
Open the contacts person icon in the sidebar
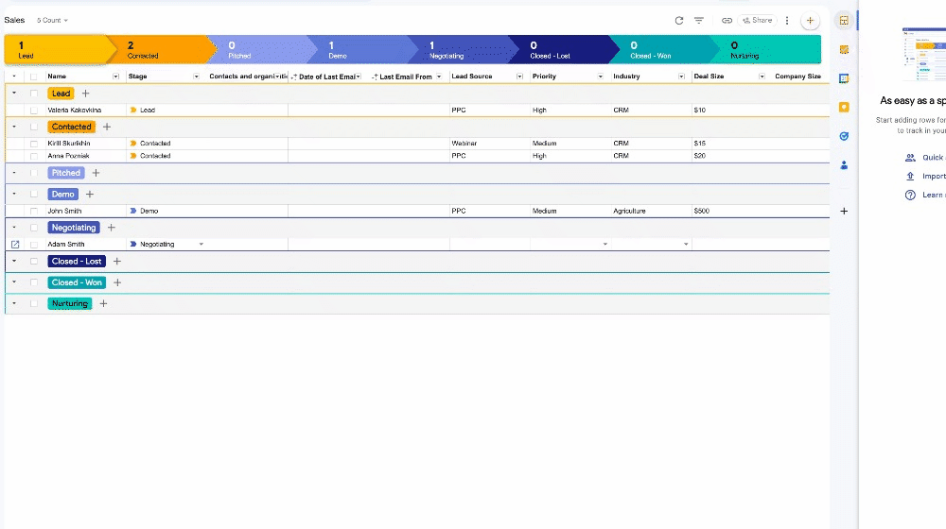844,165
